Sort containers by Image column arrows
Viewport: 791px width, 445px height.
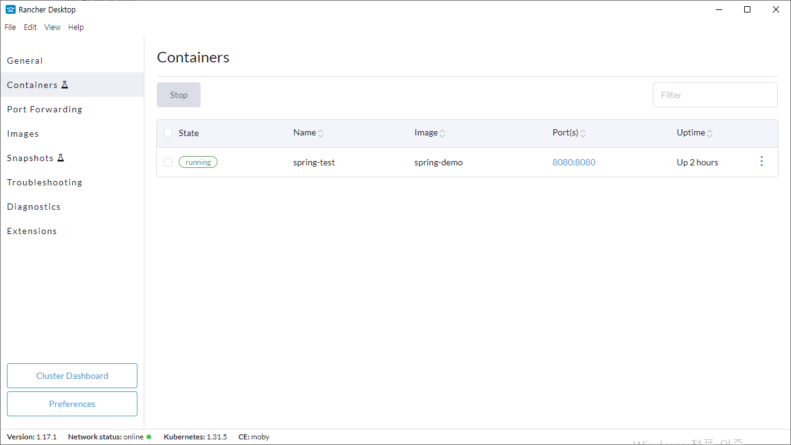[442, 133]
